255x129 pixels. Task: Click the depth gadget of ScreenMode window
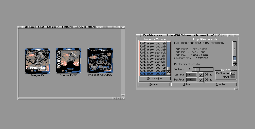coord(236,35)
